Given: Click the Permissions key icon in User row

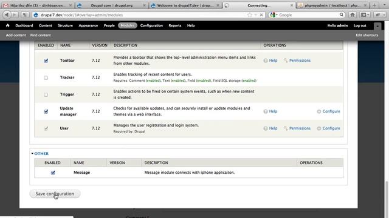Looking at the screenshot, I should point(286,128).
